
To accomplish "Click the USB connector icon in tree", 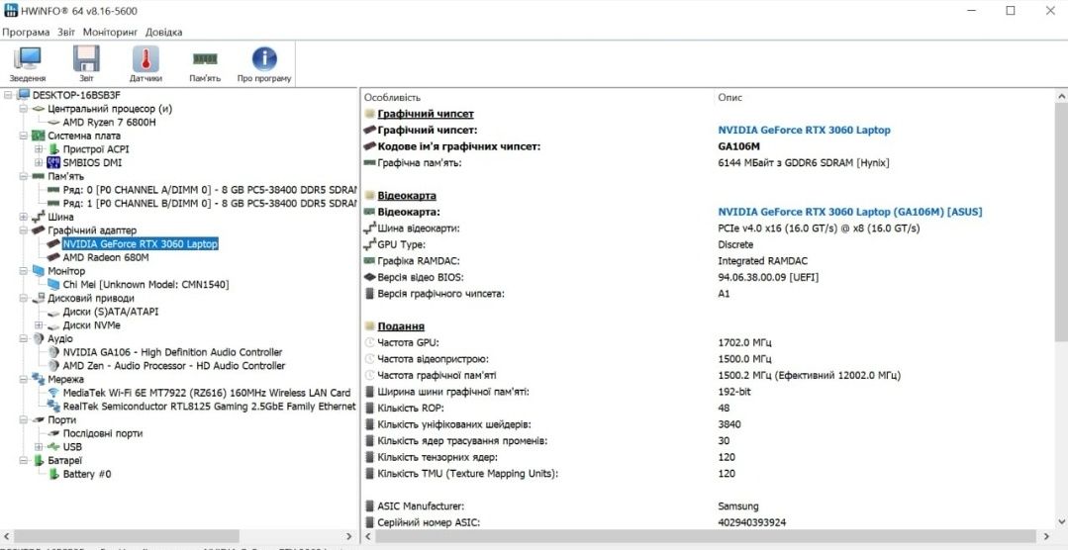I will (53, 446).
